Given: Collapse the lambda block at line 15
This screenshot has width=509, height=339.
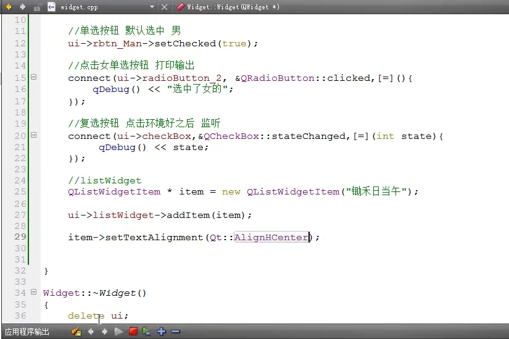Looking at the screenshot, I should 33,77.
